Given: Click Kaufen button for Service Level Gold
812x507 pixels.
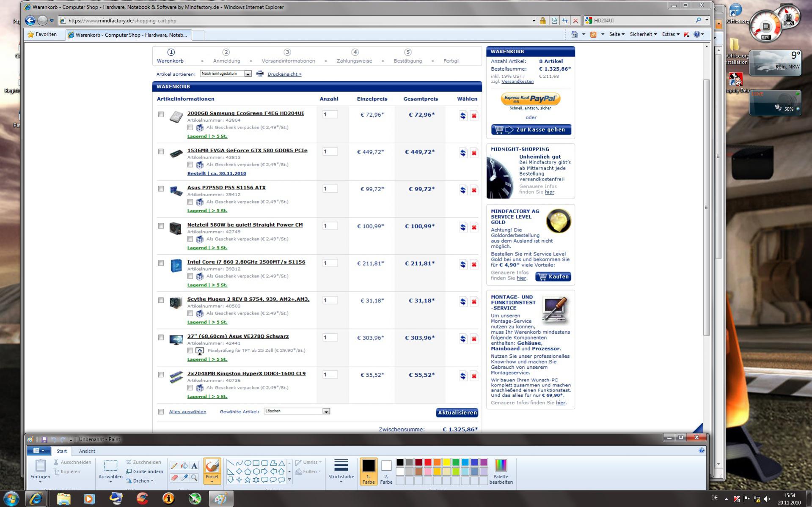Looking at the screenshot, I should [x=553, y=277].
